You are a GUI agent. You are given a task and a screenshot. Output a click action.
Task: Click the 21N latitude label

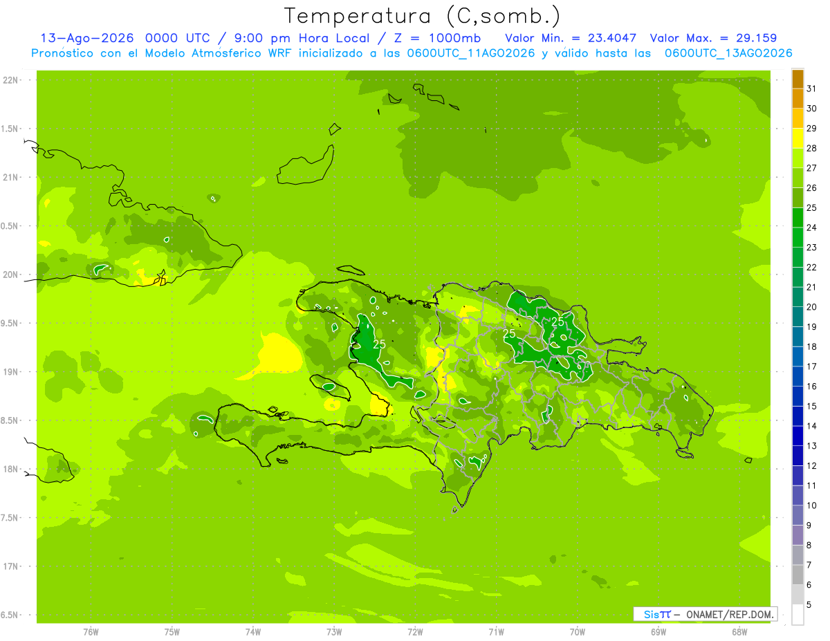tap(10, 178)
